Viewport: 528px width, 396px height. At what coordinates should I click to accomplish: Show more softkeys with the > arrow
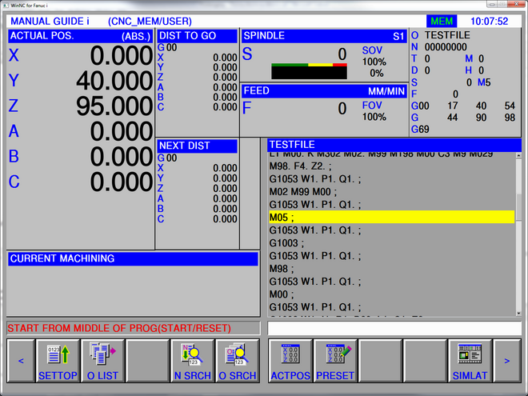506,362
